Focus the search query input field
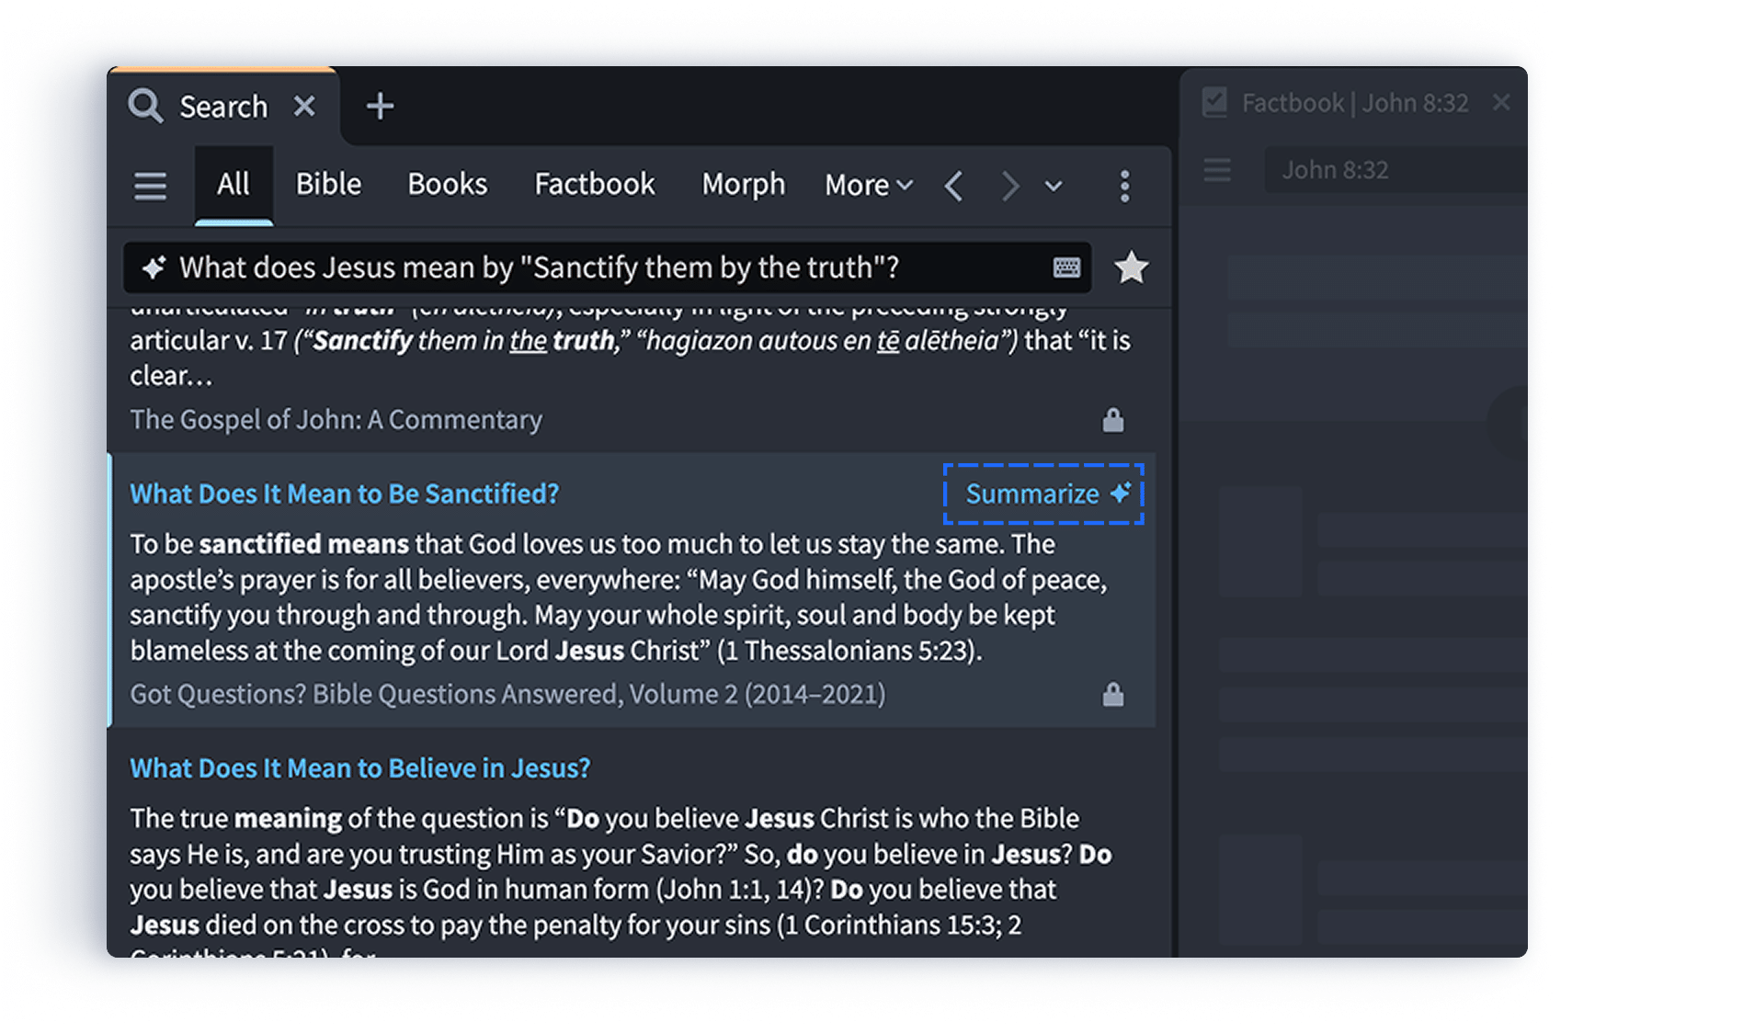Image resolution: width=1743 pixels, height=1033 pixels. 608,267
